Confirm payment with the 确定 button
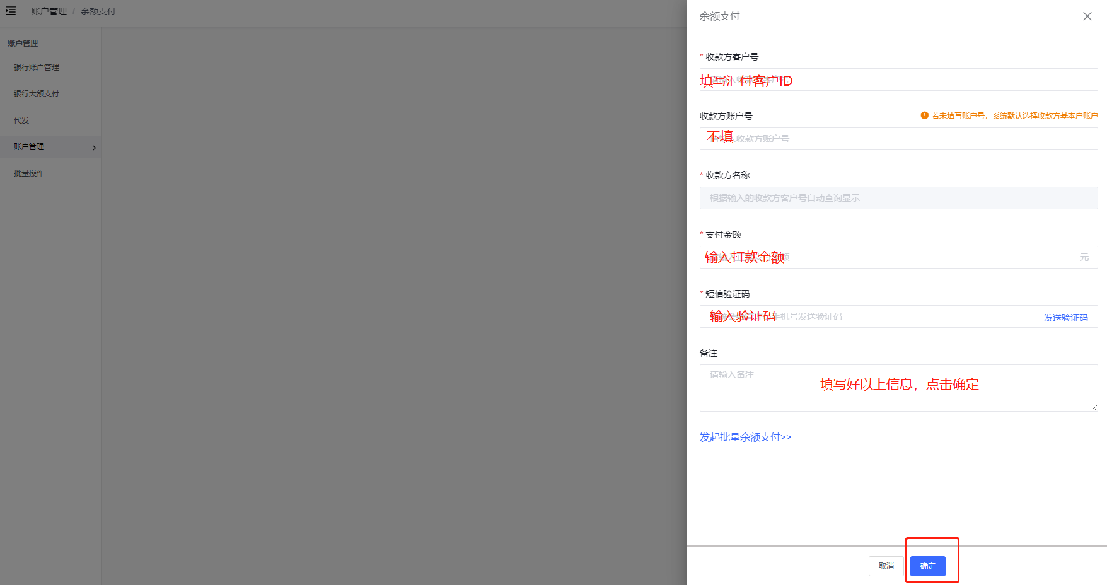1107x585 pixels. 927,566
